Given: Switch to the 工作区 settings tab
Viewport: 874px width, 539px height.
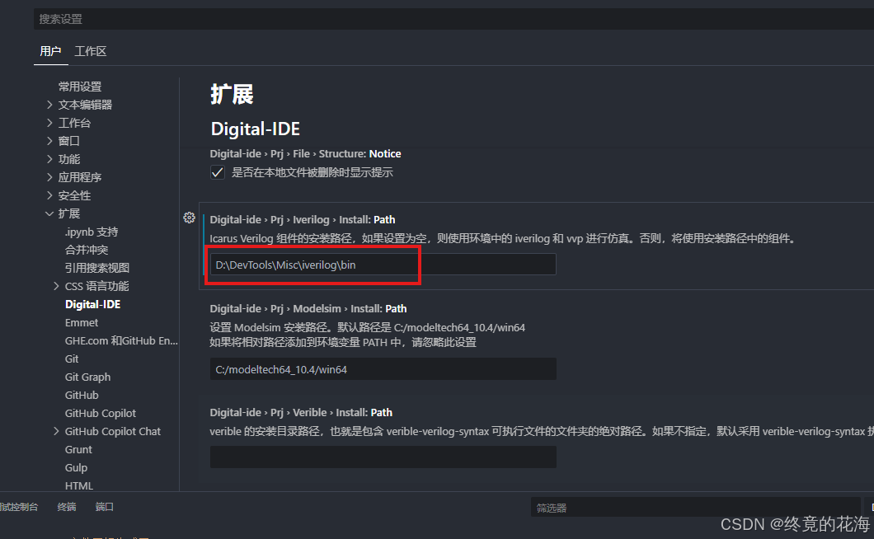Looking at the screenshot, I should (90, 51).
